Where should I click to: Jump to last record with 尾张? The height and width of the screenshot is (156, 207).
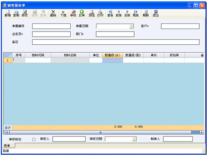click(136, 13)
